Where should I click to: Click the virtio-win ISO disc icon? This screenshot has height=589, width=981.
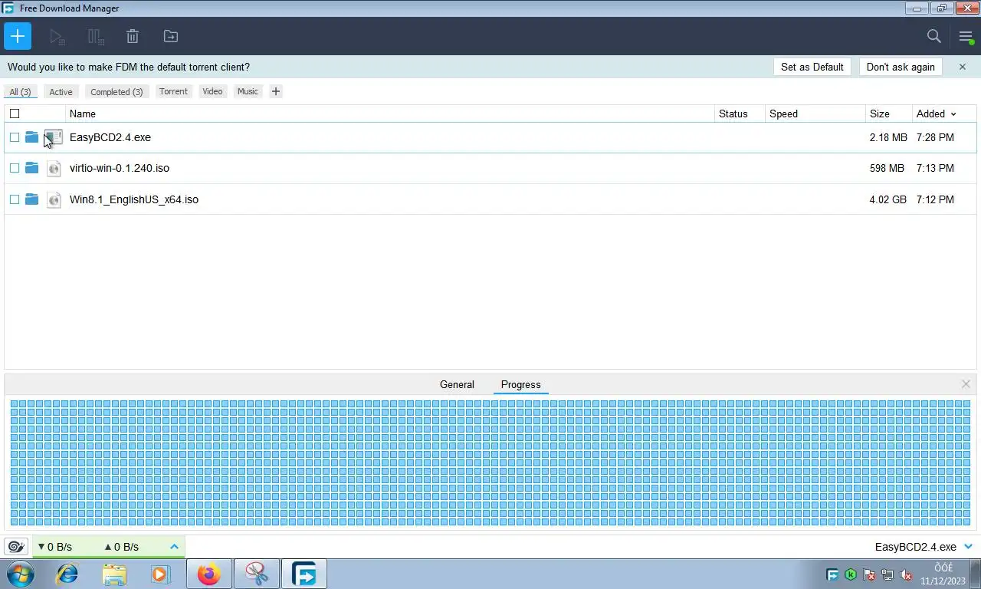tap(54, 168)
